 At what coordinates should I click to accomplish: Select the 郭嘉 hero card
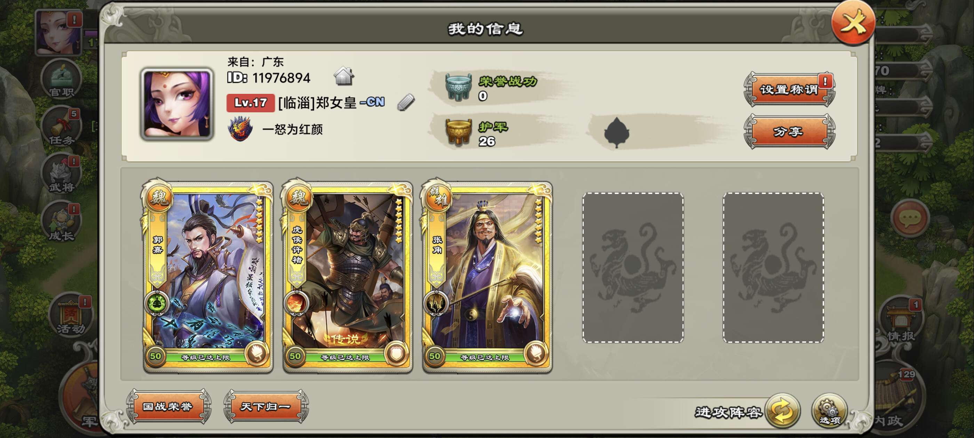point(207,276)
